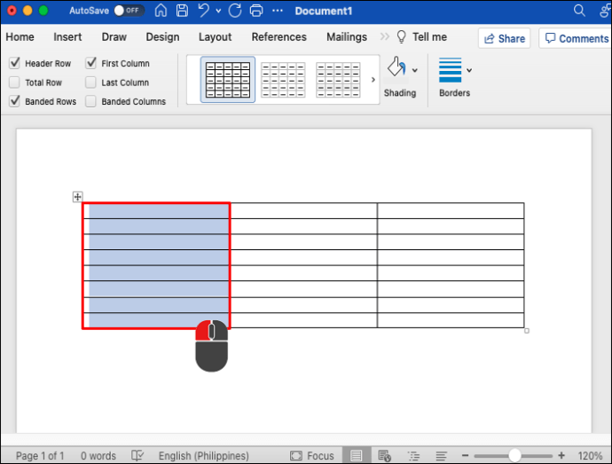Click the Print icon in title bar
This screenshot has height=464, width=612.
point(256,11)
